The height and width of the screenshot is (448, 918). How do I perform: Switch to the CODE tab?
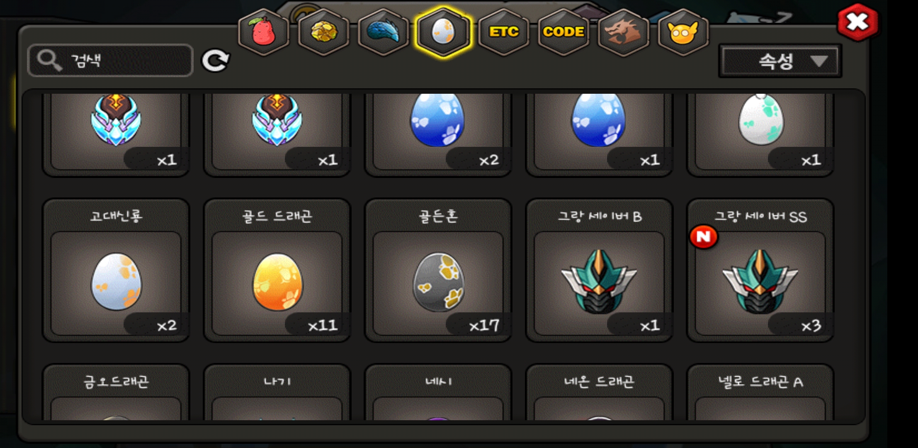pos(563,32)
